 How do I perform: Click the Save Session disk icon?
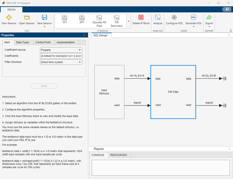click(x=44, y=17)
